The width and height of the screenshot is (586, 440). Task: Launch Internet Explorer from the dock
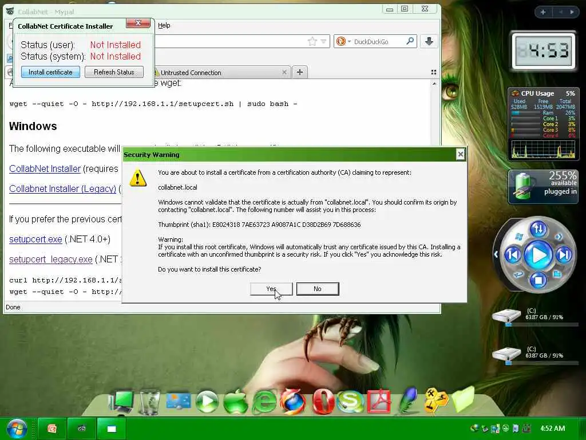click(264, 402)
